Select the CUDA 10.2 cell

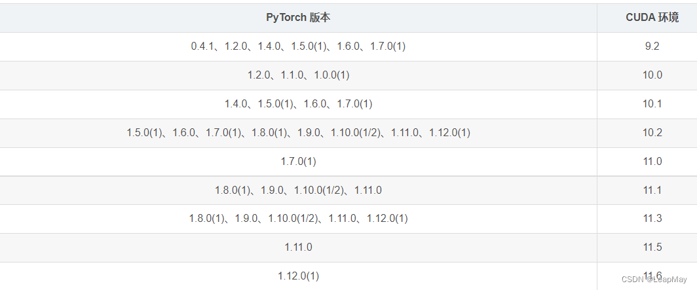pos(652,133)
